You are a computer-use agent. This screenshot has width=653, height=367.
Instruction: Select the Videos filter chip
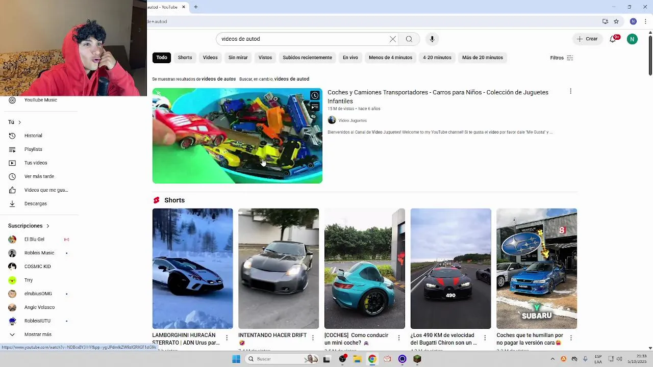tap(210, 58)
